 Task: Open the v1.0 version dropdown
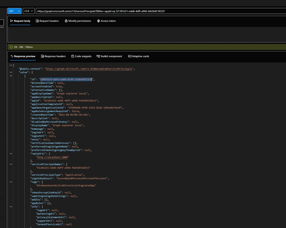[29, 11]
